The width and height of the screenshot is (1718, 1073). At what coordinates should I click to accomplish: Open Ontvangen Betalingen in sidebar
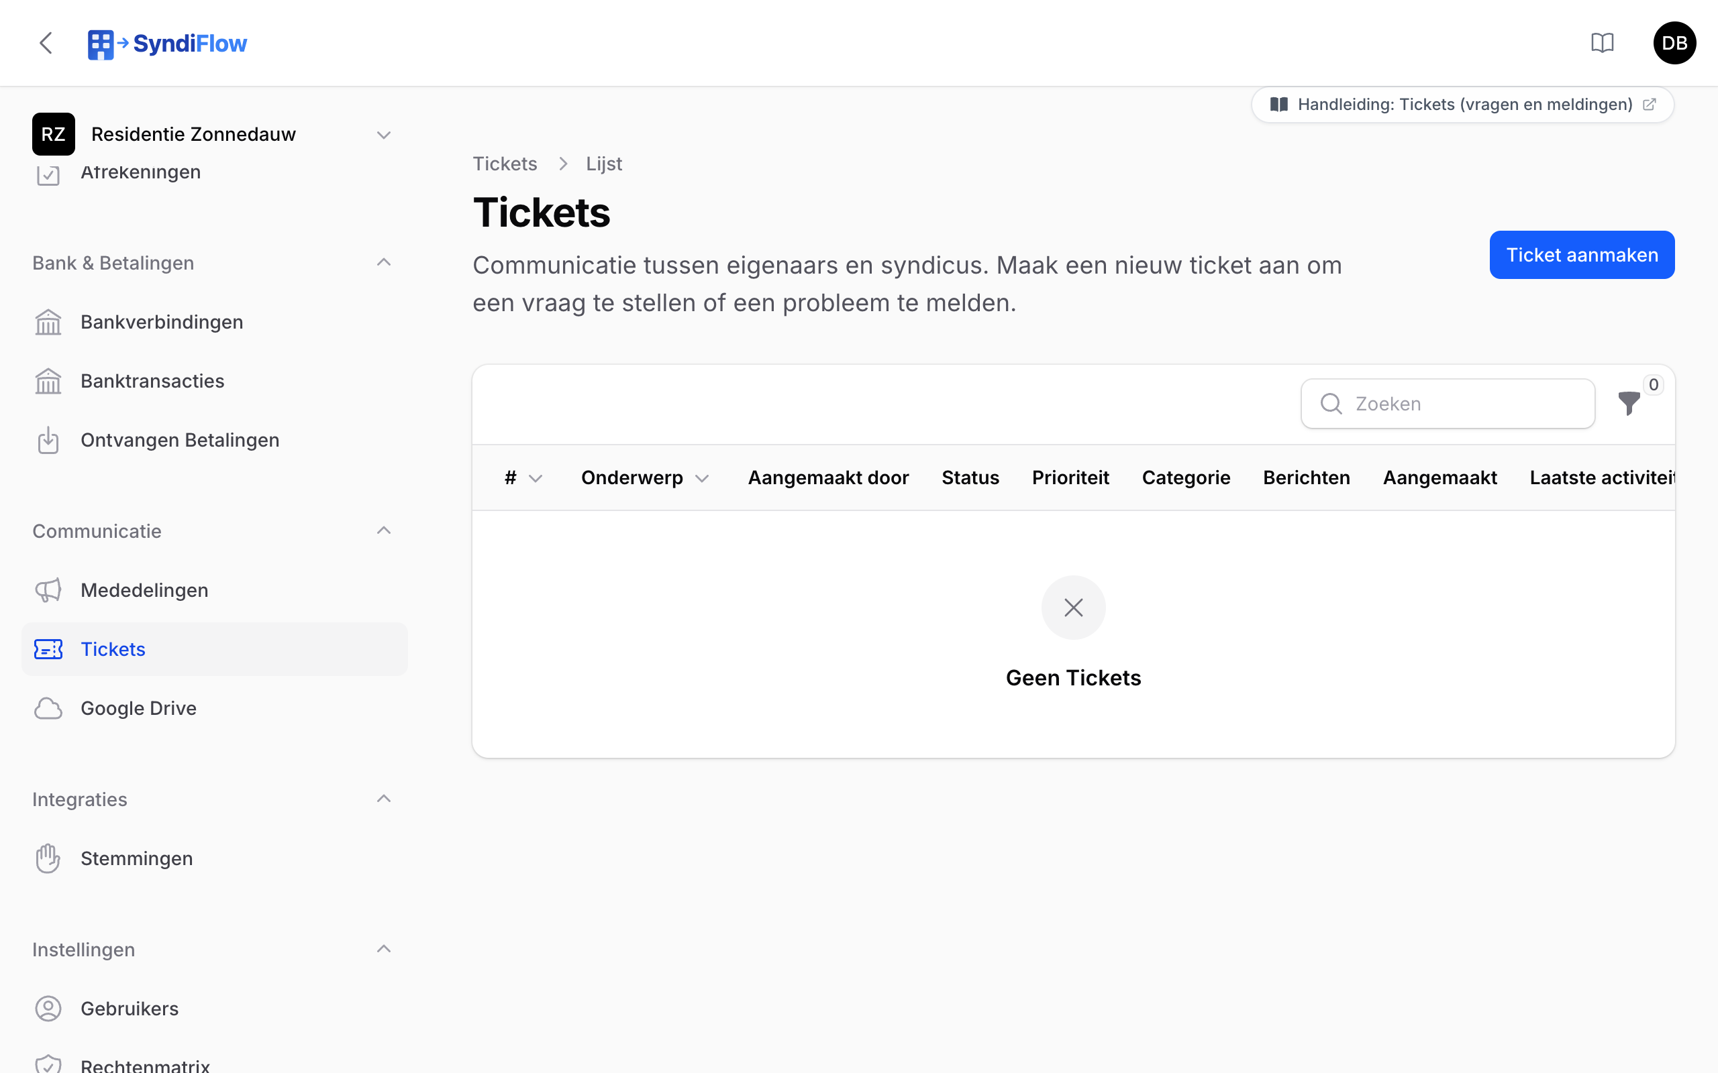[x=214, y=440]
